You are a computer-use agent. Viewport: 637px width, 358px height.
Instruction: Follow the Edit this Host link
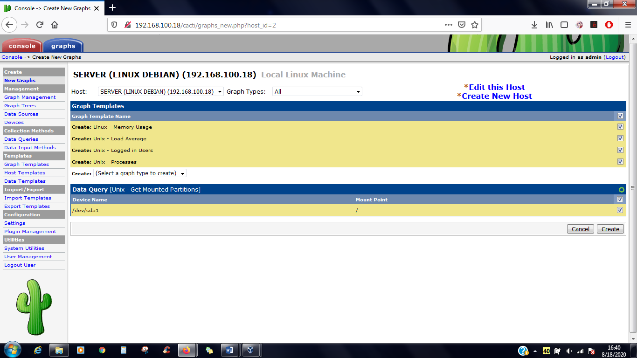tap(497, 87)
